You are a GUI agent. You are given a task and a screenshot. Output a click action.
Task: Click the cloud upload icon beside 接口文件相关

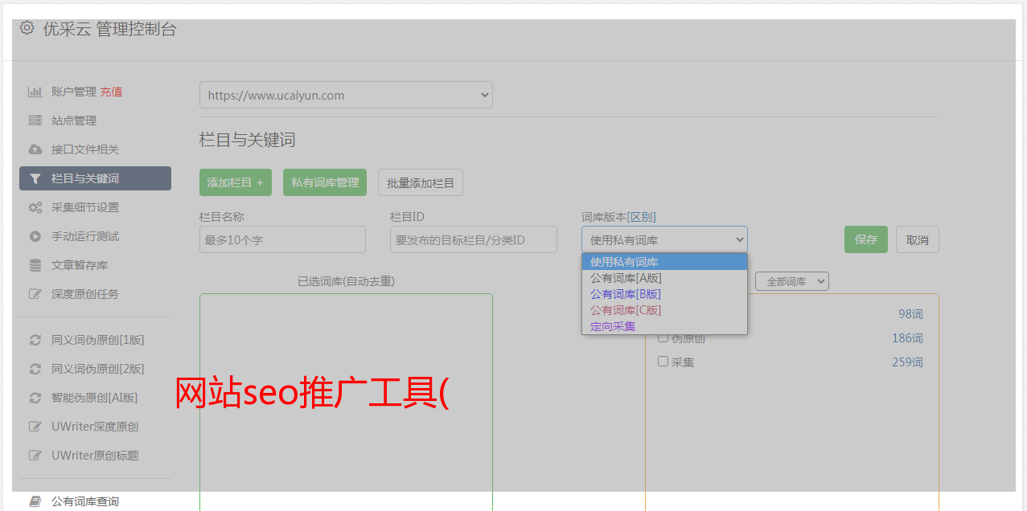click(35, 149)
